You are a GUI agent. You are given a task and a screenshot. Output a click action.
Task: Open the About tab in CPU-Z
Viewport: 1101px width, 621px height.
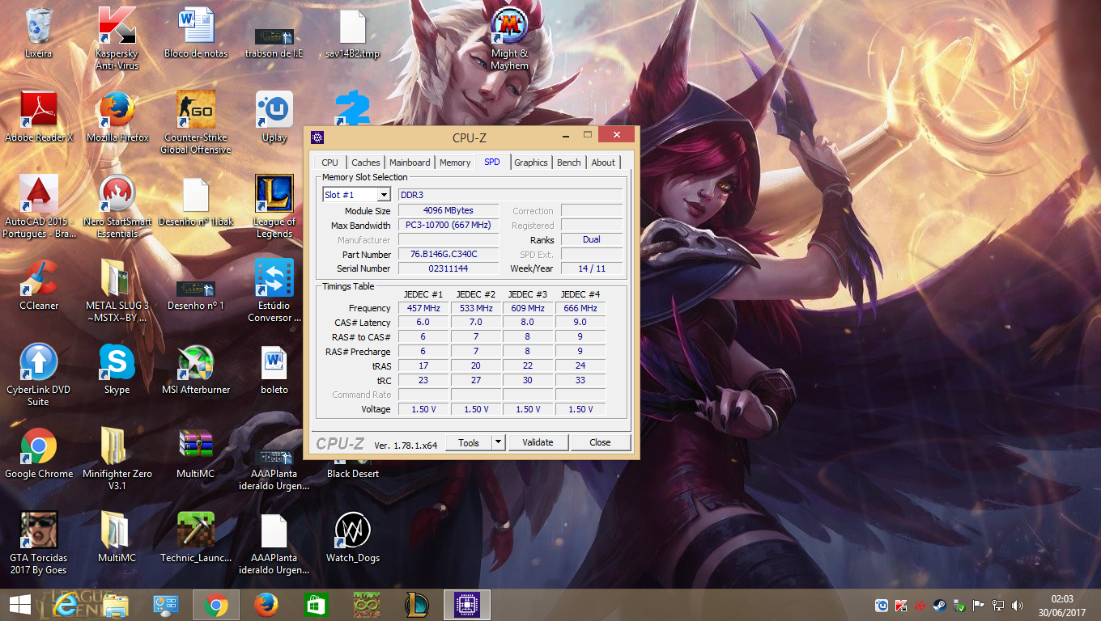603,163
